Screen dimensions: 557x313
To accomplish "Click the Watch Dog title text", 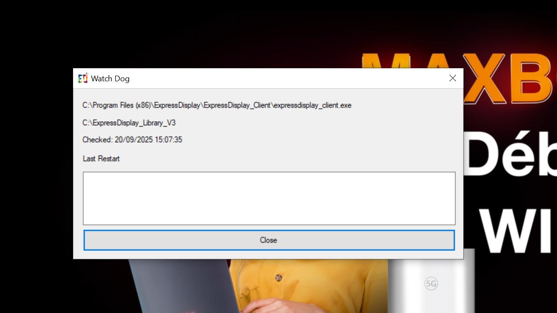I will click(x=110, y=79).
